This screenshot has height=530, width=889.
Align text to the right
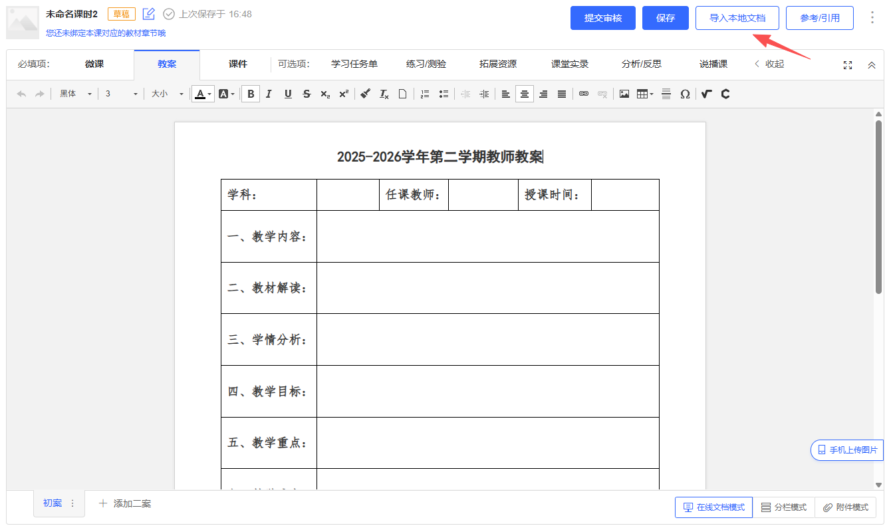(x=543, y=94)
